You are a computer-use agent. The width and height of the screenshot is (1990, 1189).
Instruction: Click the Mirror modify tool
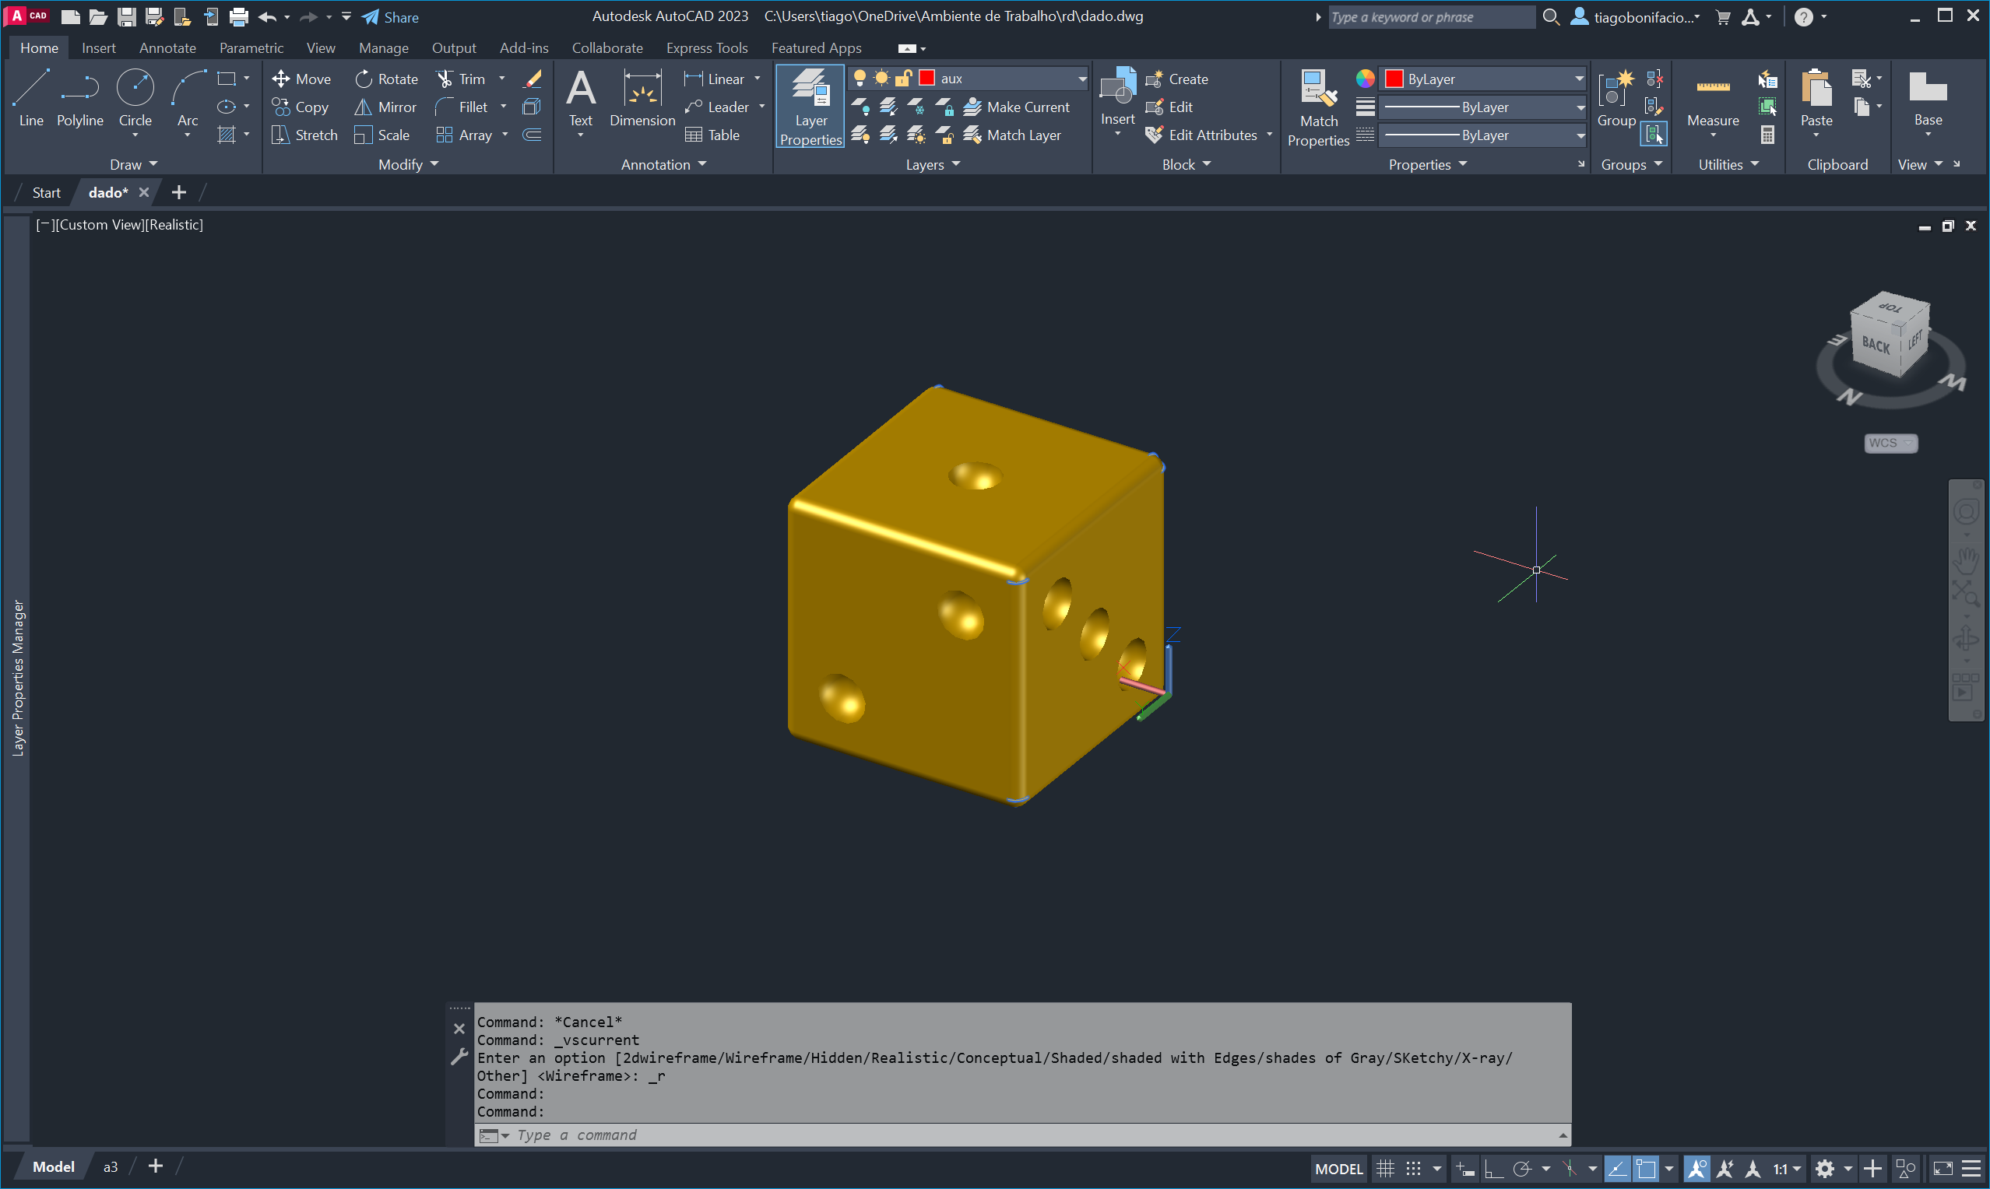(385, 107)
